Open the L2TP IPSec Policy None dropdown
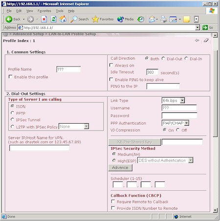The height and width of the screenshot is (221, 220). pos(87,126)
